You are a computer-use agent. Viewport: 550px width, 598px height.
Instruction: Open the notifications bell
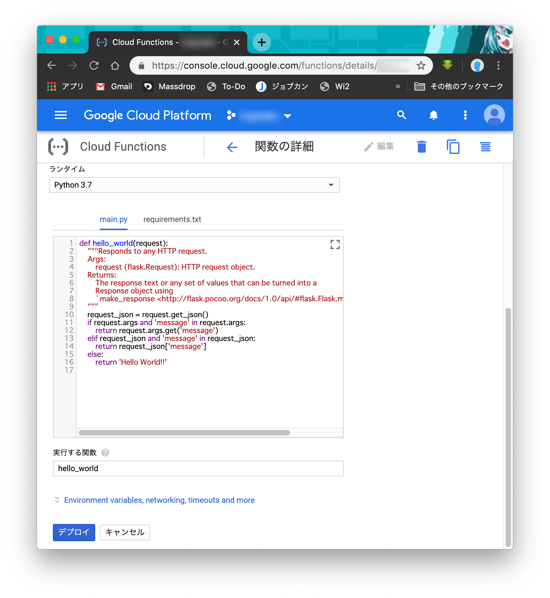coord(433,115)
